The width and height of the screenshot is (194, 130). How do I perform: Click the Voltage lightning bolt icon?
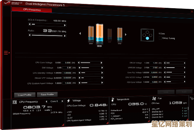(69, 101)
